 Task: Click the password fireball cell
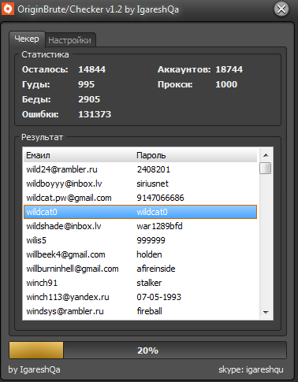(x=149, y=311)
